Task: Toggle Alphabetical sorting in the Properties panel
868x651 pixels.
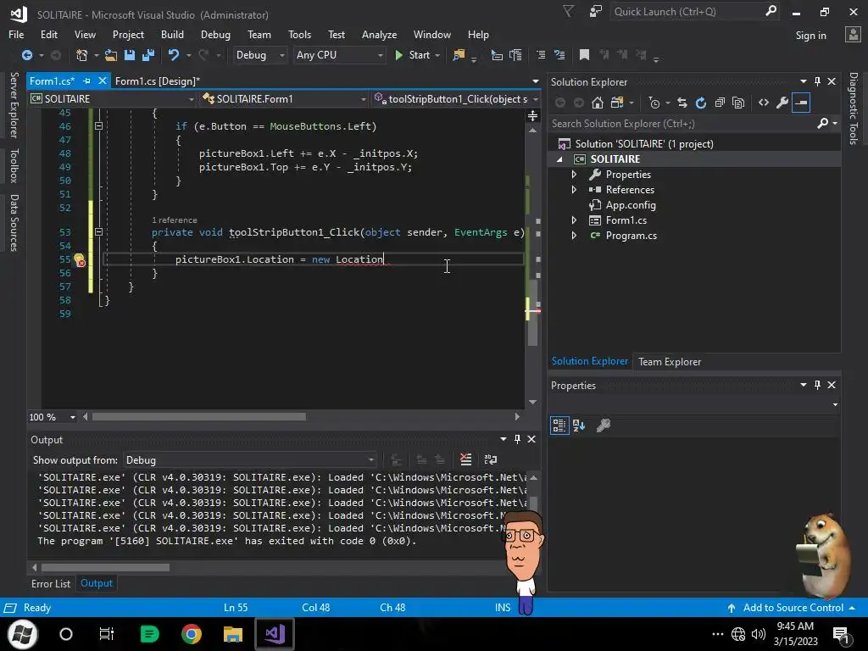Action: tap(579, 426)
